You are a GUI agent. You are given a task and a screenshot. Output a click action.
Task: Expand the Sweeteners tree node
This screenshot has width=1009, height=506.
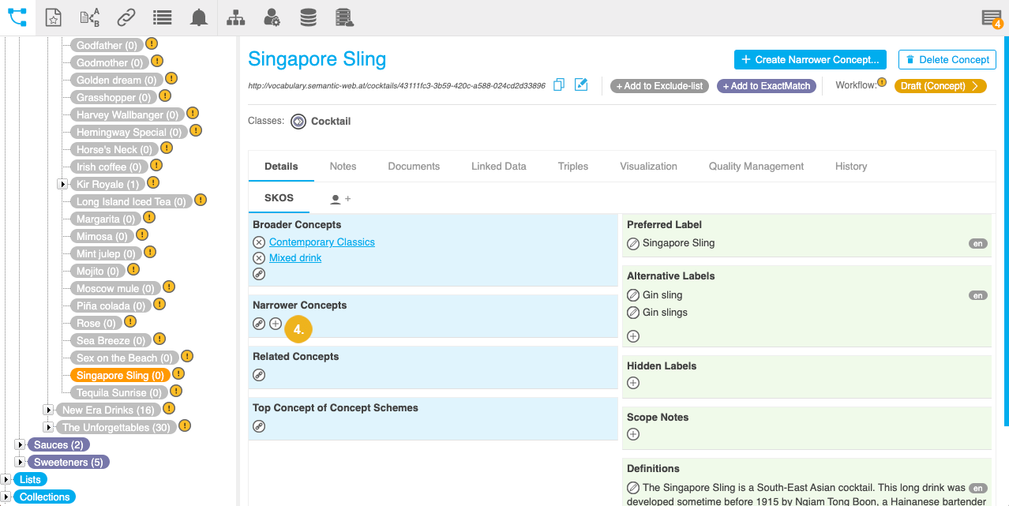click(x=20, y=462)
